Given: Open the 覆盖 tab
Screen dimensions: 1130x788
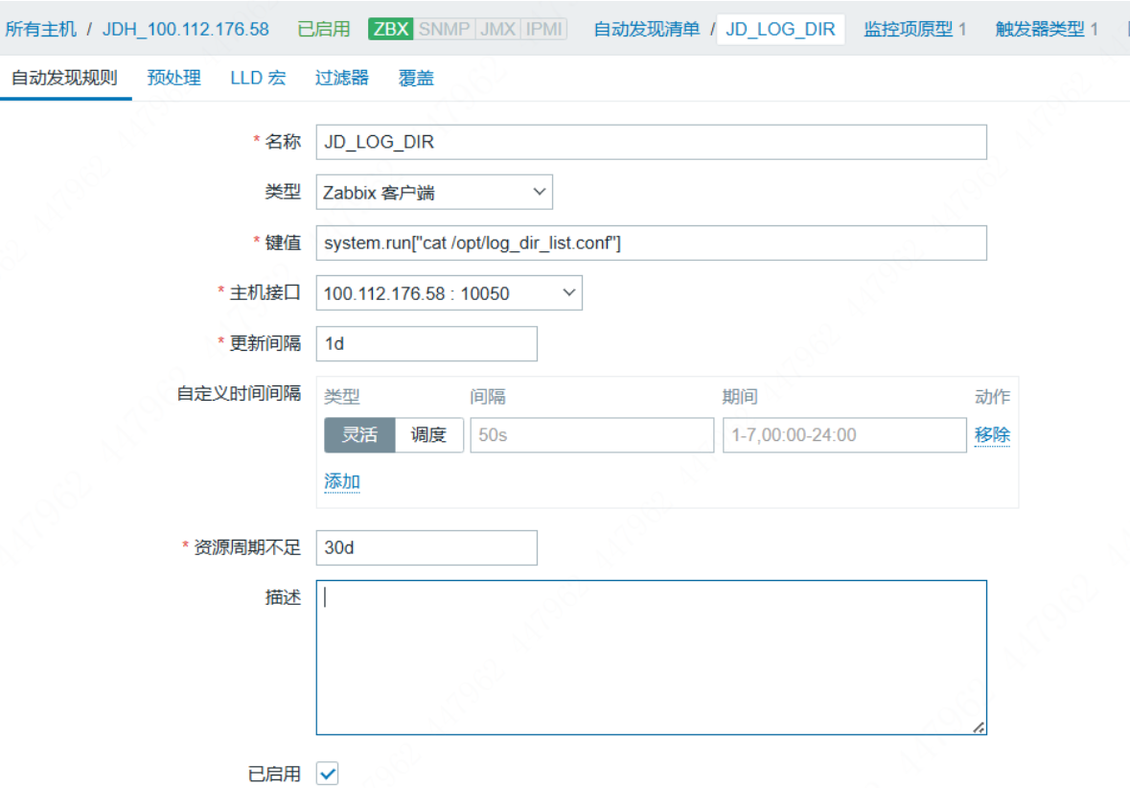Looking at the screenshot, I should pos(416,78).
